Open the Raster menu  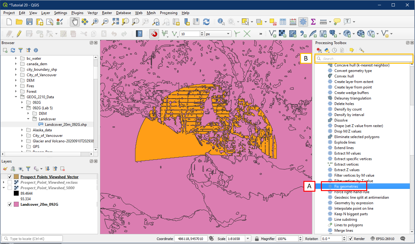point(107,13)
